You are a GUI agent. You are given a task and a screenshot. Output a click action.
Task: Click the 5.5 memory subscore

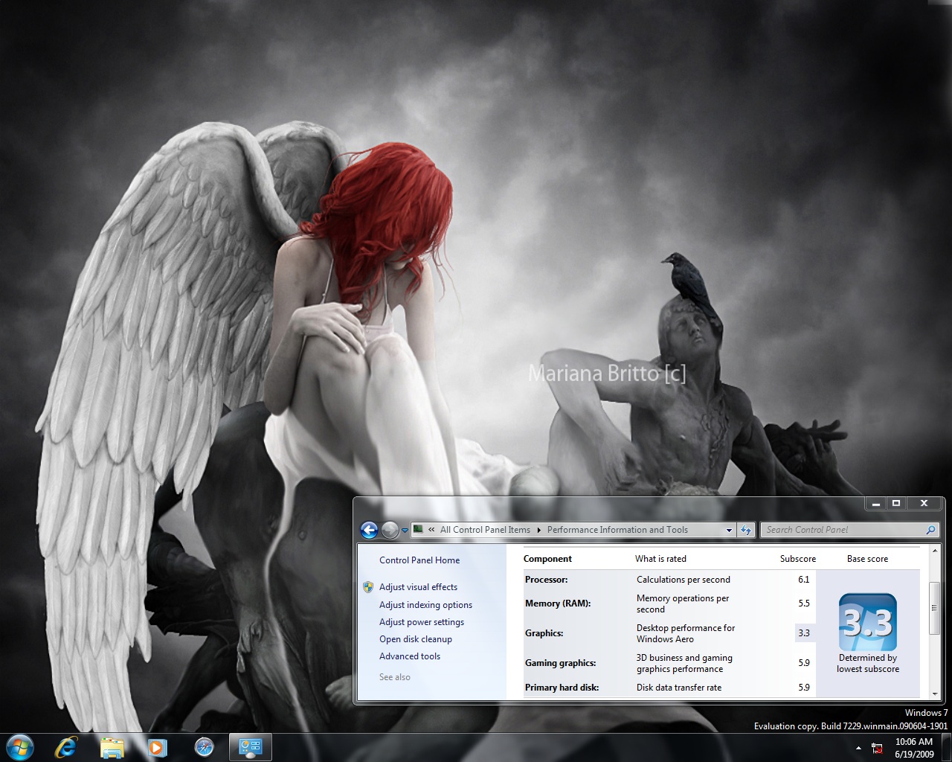pos(803,603)
